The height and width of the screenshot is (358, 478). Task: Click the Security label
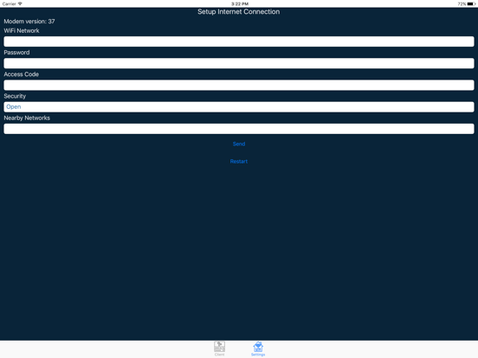coord(15,96)
